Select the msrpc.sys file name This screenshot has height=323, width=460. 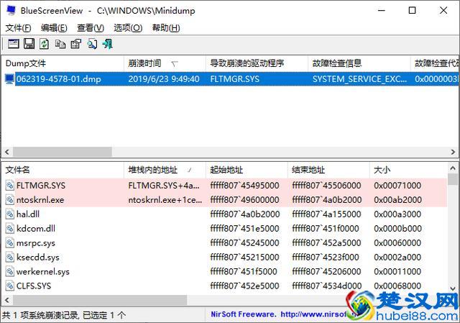tap(36, 243)
